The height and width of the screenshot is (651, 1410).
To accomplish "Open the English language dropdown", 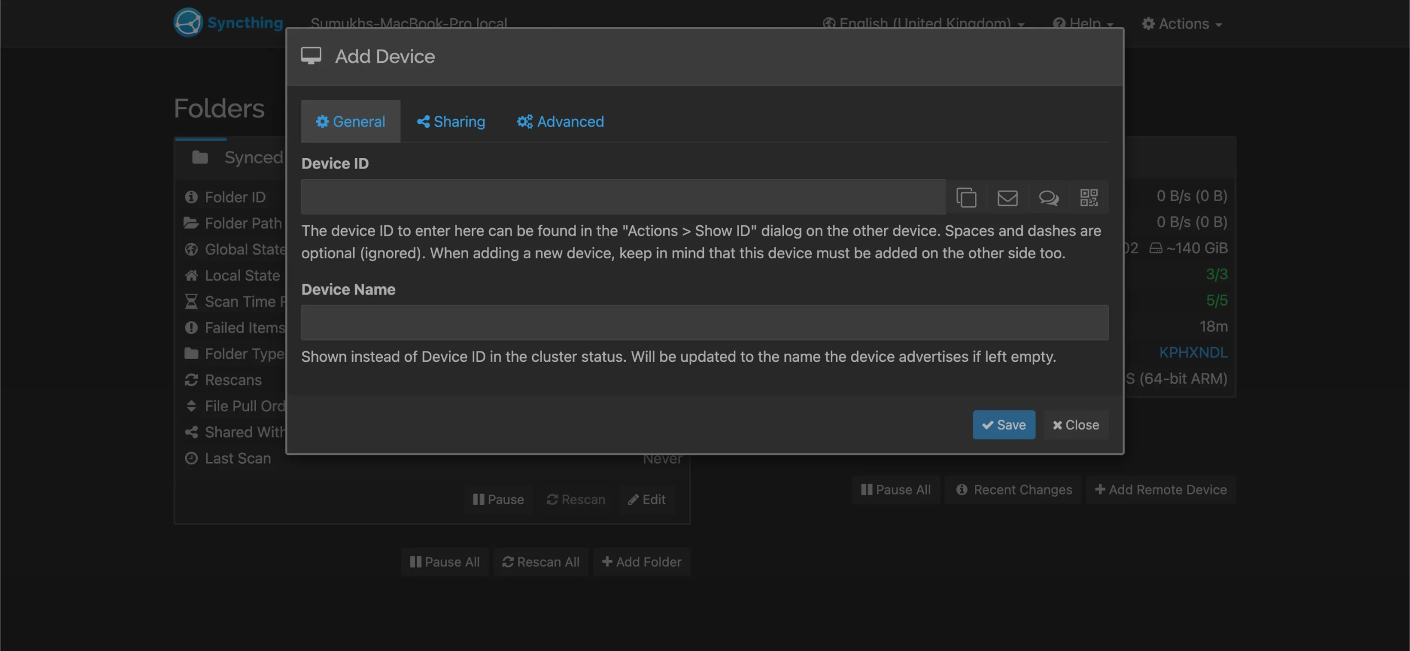I will coord(924,24).
